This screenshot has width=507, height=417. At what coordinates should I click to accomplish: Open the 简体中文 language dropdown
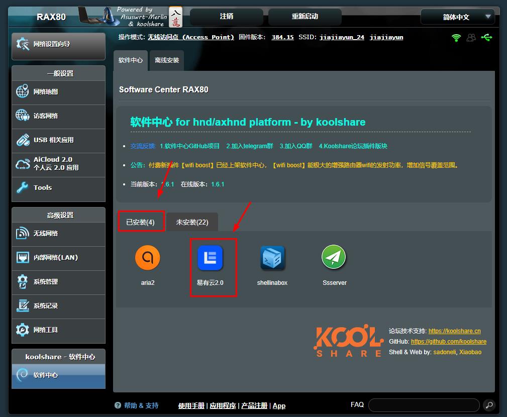coord(457,17)
